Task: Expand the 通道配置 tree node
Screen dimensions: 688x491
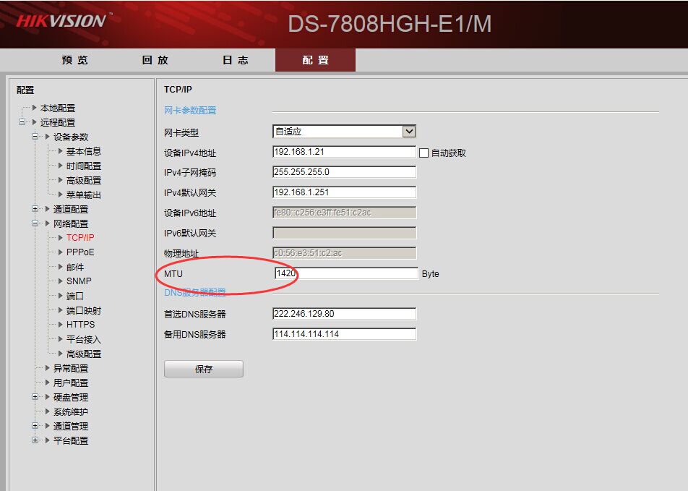Action: coord(35,209)
